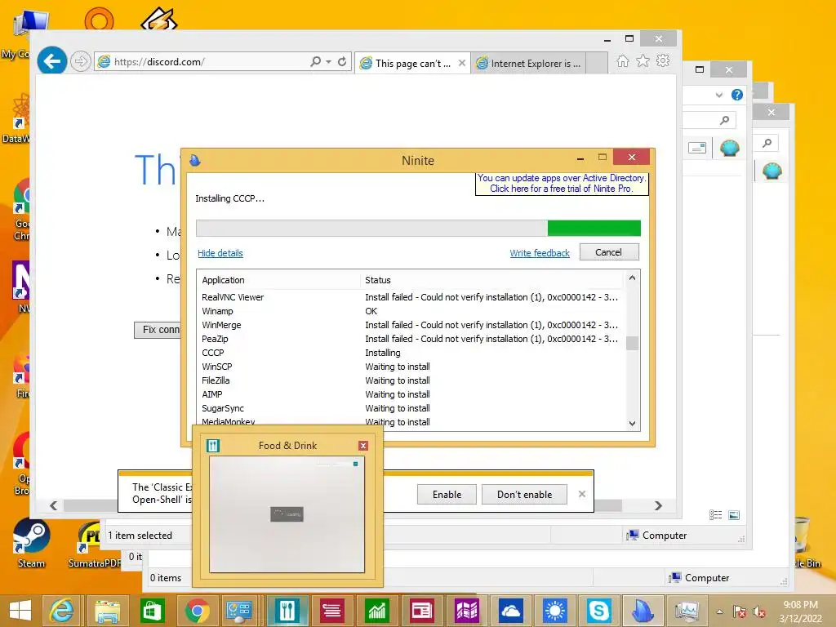This screenshot has height=627, width=836.
Task: Click the Ninite taskbar icon
Action: (643, 611)
